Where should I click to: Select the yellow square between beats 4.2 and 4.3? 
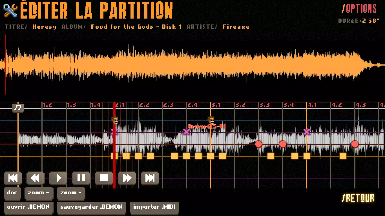(343, 156)
